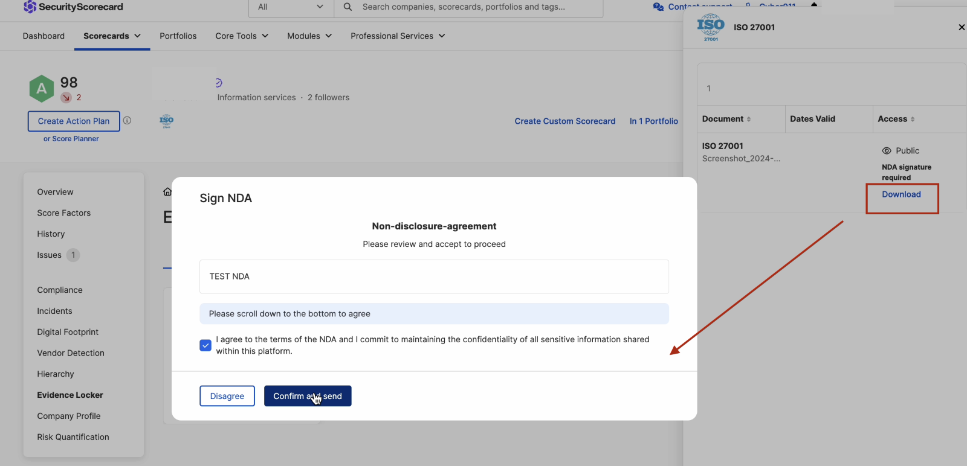
Task: Click the info icon beside Create Action Plan
Action: click(x=127, y=121)
